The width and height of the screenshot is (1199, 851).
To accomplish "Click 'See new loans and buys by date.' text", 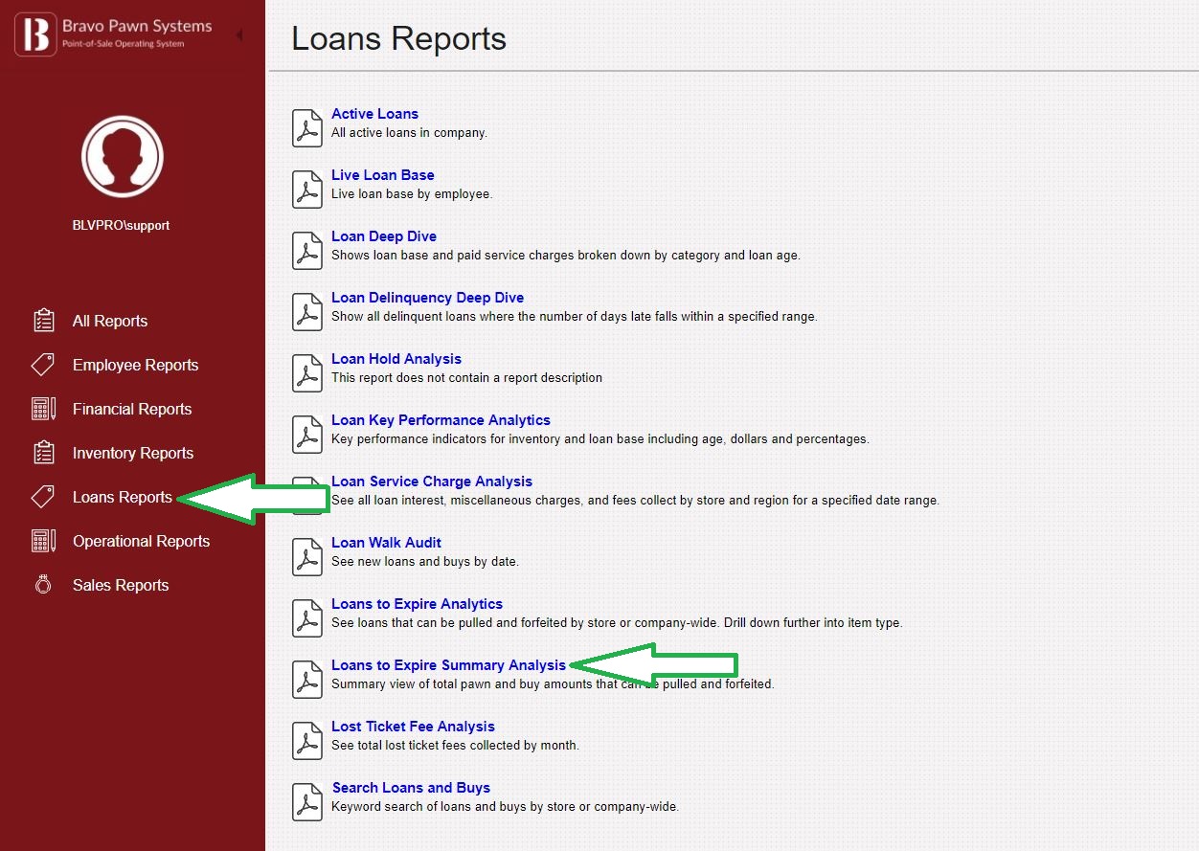I will coord(425,562).
